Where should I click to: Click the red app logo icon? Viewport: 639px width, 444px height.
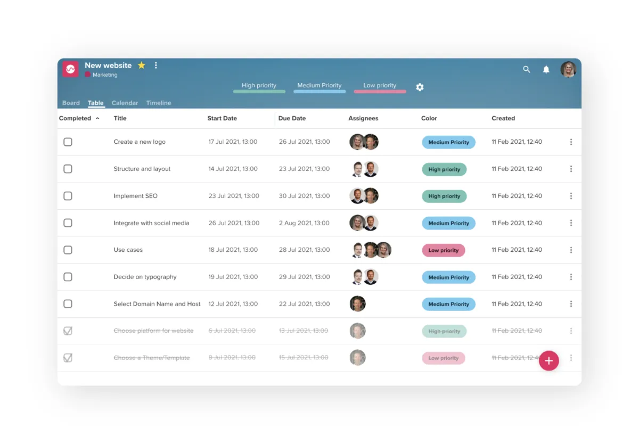(70, 69)
